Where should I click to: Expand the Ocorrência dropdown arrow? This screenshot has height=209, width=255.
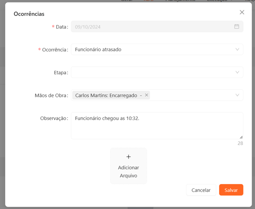point(237,49)
